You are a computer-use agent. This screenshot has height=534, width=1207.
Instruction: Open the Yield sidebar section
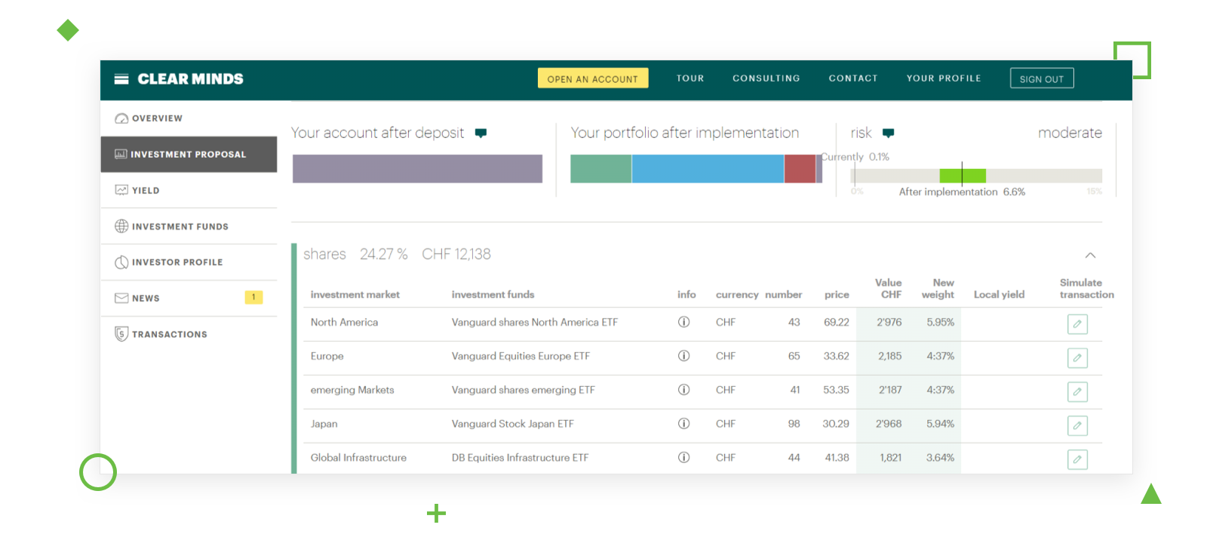coord(146,190)
